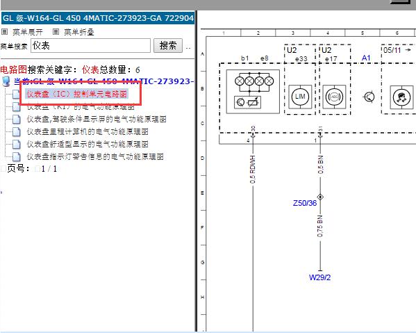Click the 搜索 search button

point(168,45)
